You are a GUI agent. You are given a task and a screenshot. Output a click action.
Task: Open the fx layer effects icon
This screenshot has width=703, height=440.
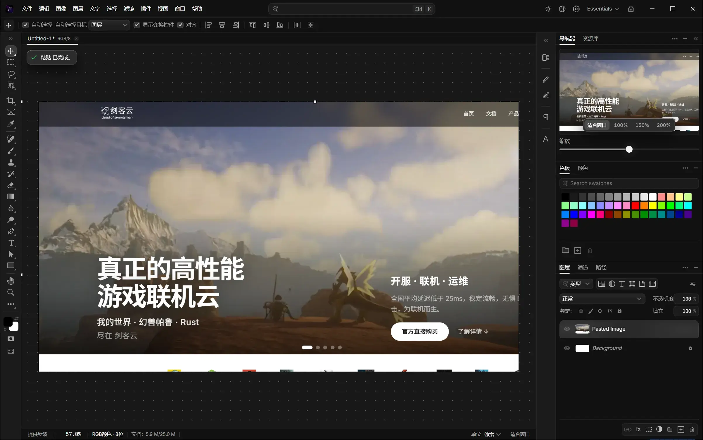click(638, 429)
